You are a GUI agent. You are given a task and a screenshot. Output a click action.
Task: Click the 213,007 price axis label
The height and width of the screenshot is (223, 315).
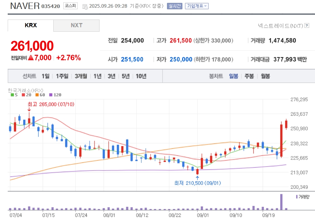pyautogui.click(x=299, y=172)
